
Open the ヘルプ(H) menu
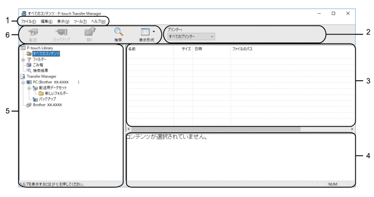pyautogui.click(x=98, y=21)
